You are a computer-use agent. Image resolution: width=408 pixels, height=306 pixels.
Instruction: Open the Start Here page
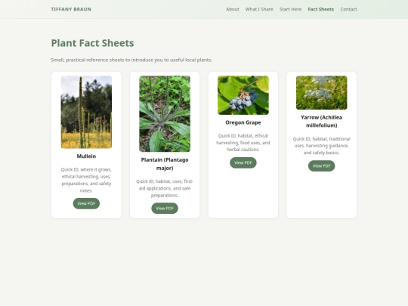coord(290,9)
